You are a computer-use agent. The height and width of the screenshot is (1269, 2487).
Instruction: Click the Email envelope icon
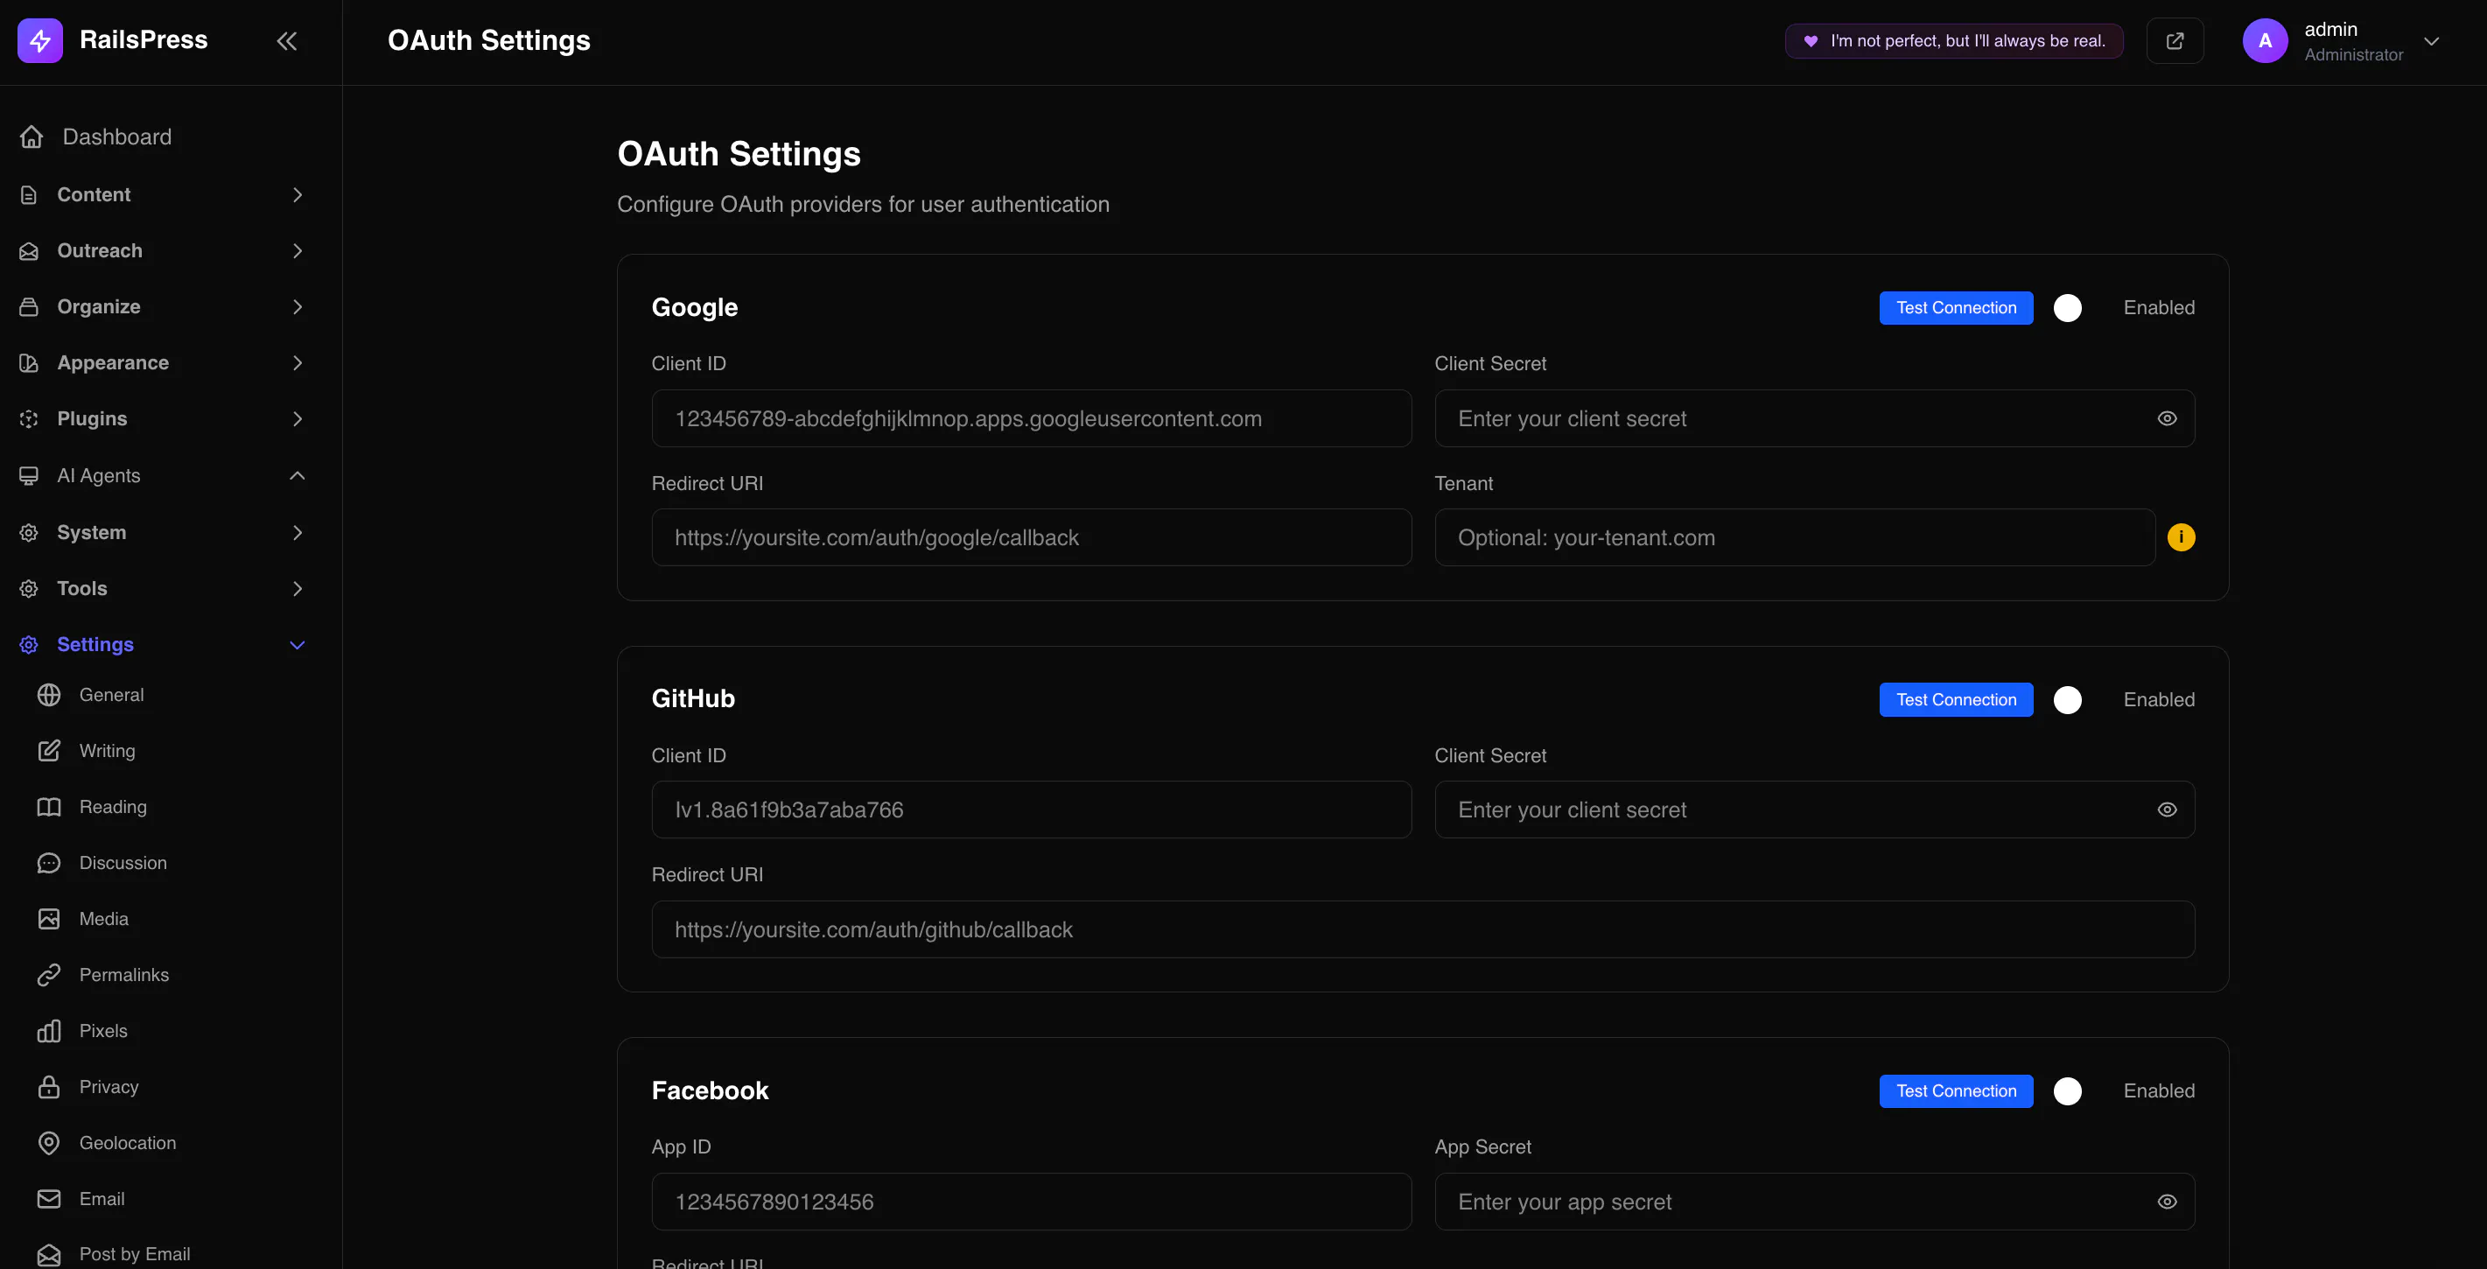tap(49, 1200)
